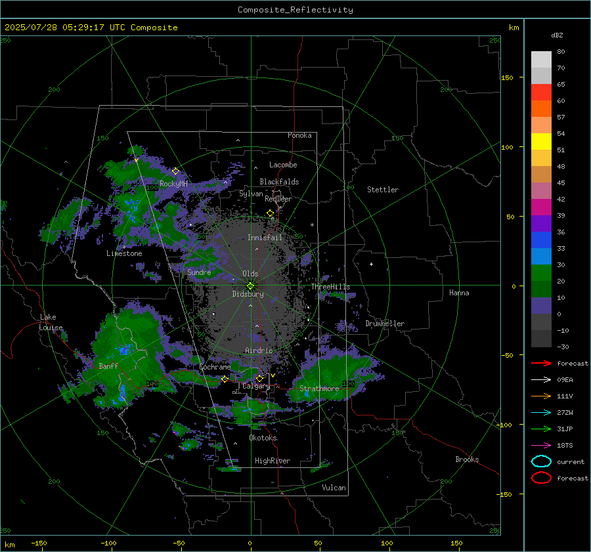Select the Vulcan label
This screenshot has width=591, height=552.
coord(334,487)
